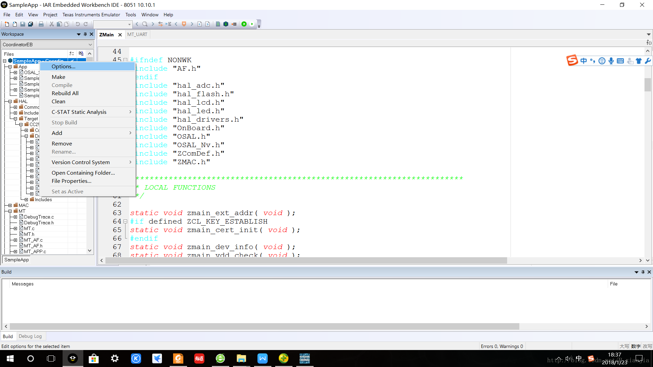Select Make in the context menu
Screen dimensions: 653x367
click(x=87, y=77)
